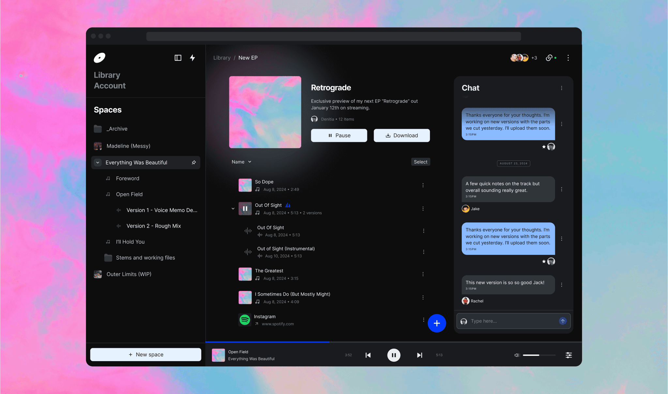Download the Retrograde EP
668x394 pixels.
click(402, 135)
